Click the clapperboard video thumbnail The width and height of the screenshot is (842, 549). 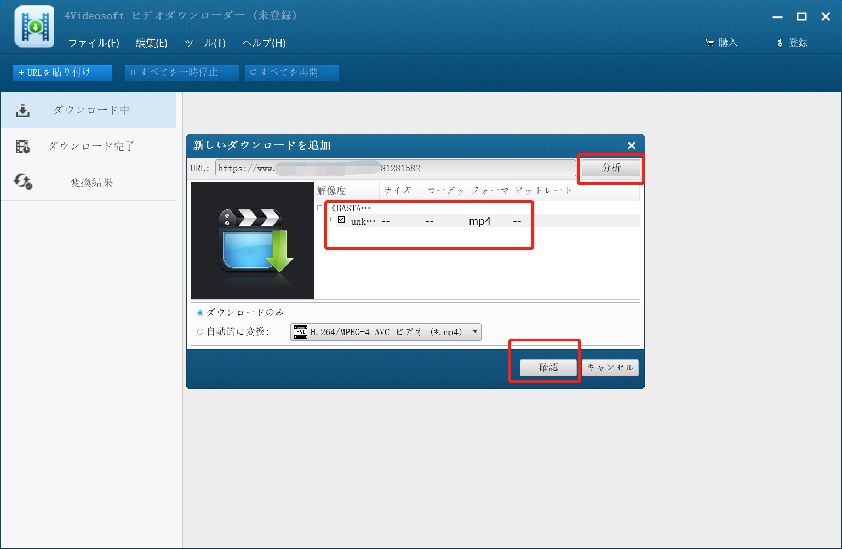(253, 241)
